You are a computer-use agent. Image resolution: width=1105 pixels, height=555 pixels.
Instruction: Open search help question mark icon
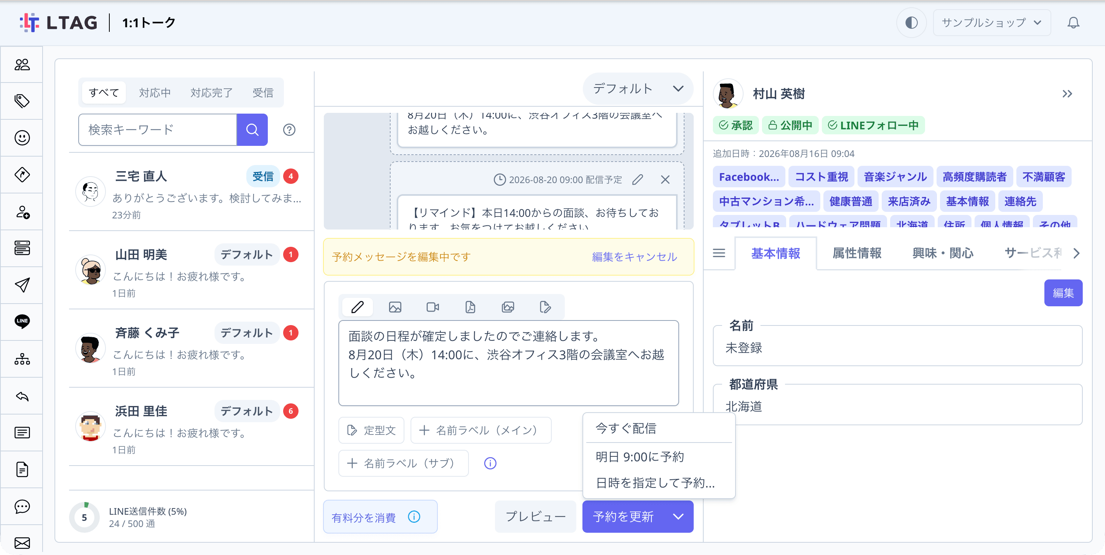(289, 130)
